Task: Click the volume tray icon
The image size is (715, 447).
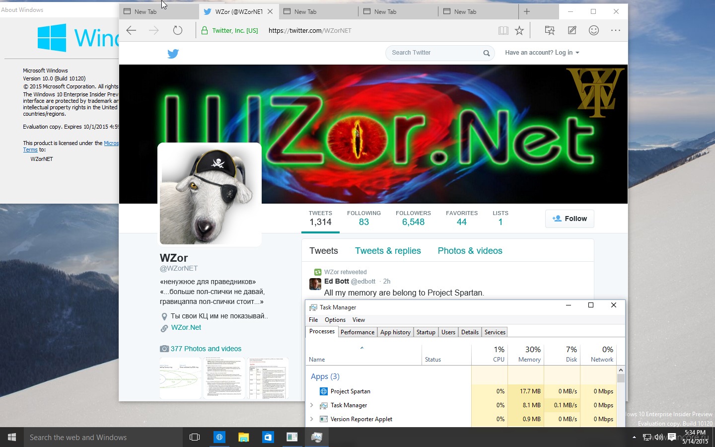Action: click(659, 437)
